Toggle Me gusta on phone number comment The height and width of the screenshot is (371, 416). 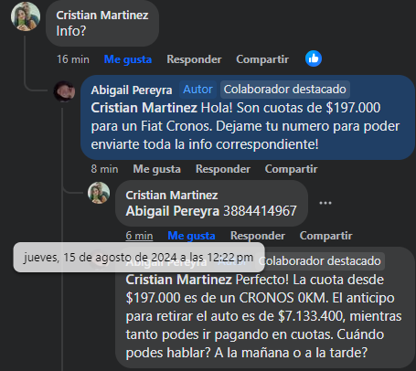(x=191, y=236)
